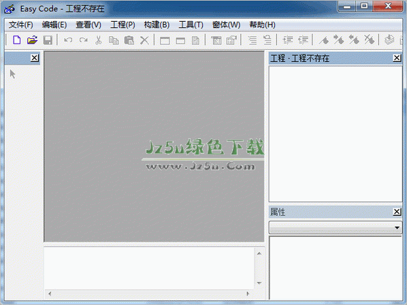Close the 属性 properties panel
Image resolution: width=407 pixels, height=305 pixels.
click(x=397, y=212)
